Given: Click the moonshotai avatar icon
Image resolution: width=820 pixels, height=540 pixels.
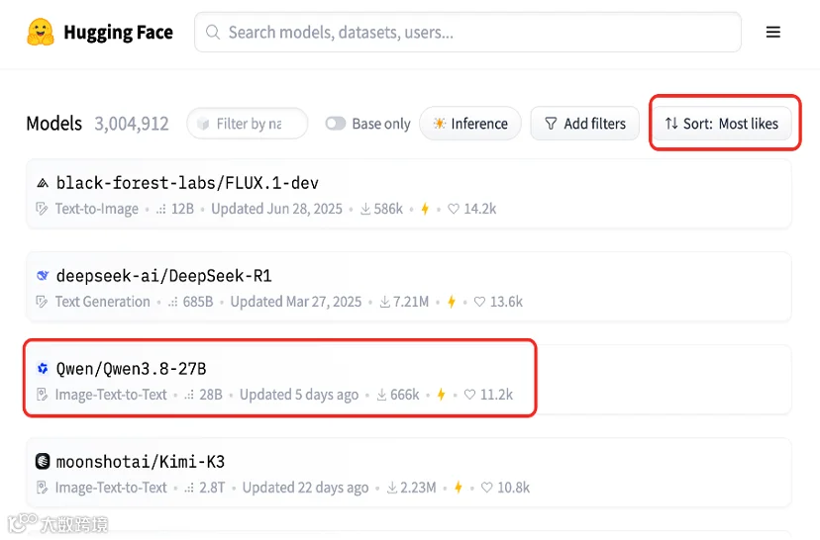Looking at the screenshot, I should point(43,462).
